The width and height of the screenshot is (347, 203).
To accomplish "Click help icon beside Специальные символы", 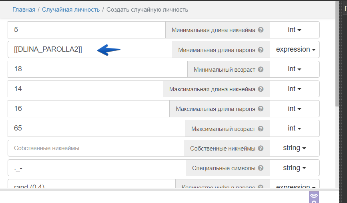I will point(261,168).
